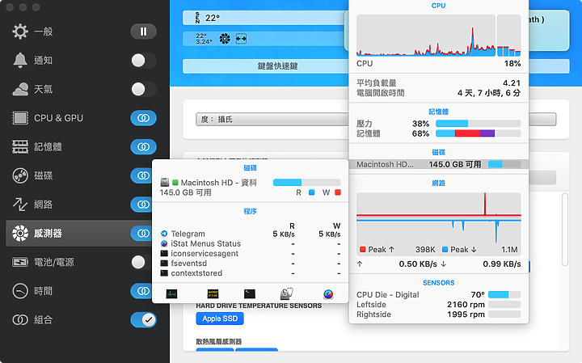Image resolution: width=582 pixels, height=363 pixels.
Task: Select the 時間 clock icon in sidebar
Action: 20,291
